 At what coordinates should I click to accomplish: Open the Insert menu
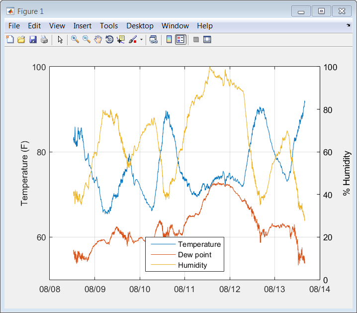[x=82, y=26]
